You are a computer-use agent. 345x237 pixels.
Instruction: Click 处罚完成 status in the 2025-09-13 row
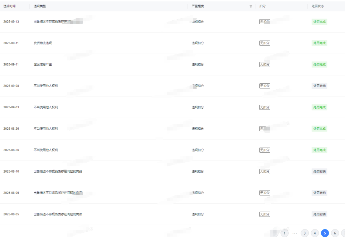tap(319, 22)
